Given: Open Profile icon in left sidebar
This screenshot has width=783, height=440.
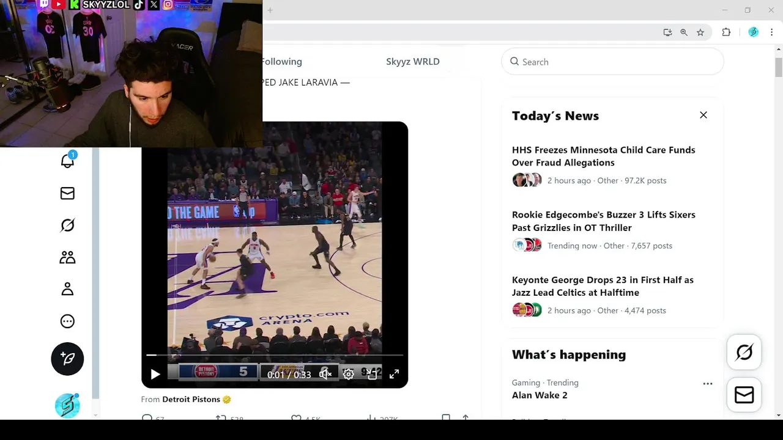Looking at the screenshot, I should click(67, 289).
